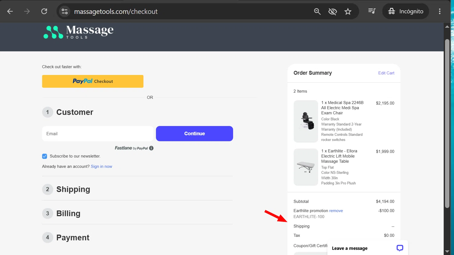Click the $2,195.00 item price
Screen dimensions: 454x255
pos(385,103)
